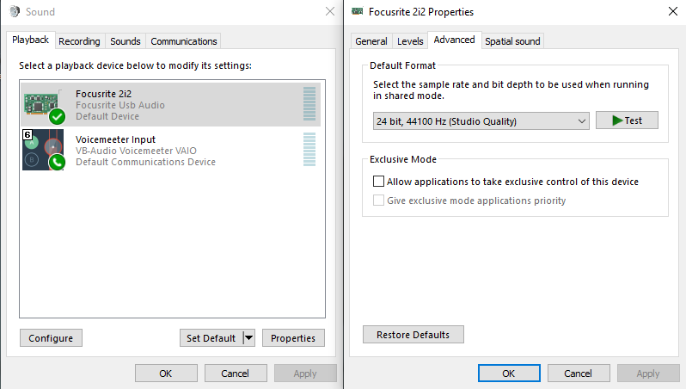Expand the Set Default arrow menu

point(248,337)
